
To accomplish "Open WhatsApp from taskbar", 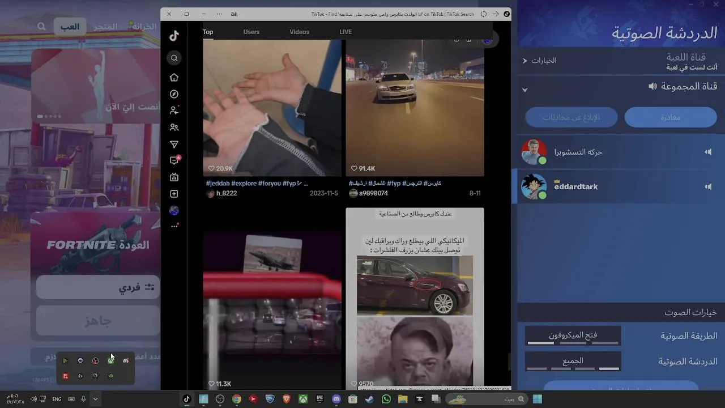I will (386, 399).
